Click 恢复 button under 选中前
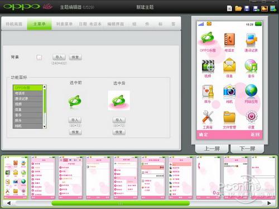This screenshot has width=279, height=209. 75,132
